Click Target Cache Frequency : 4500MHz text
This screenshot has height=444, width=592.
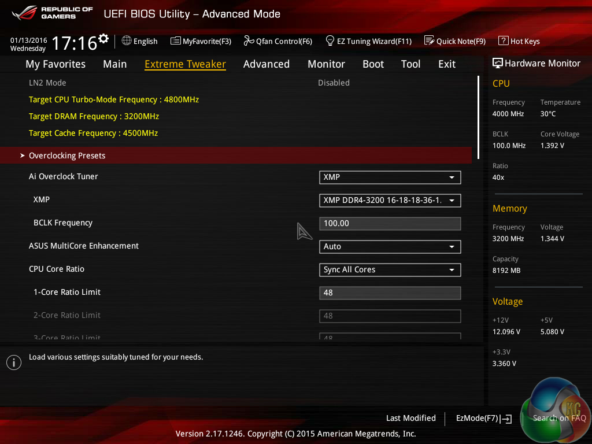tap(93, 134)
